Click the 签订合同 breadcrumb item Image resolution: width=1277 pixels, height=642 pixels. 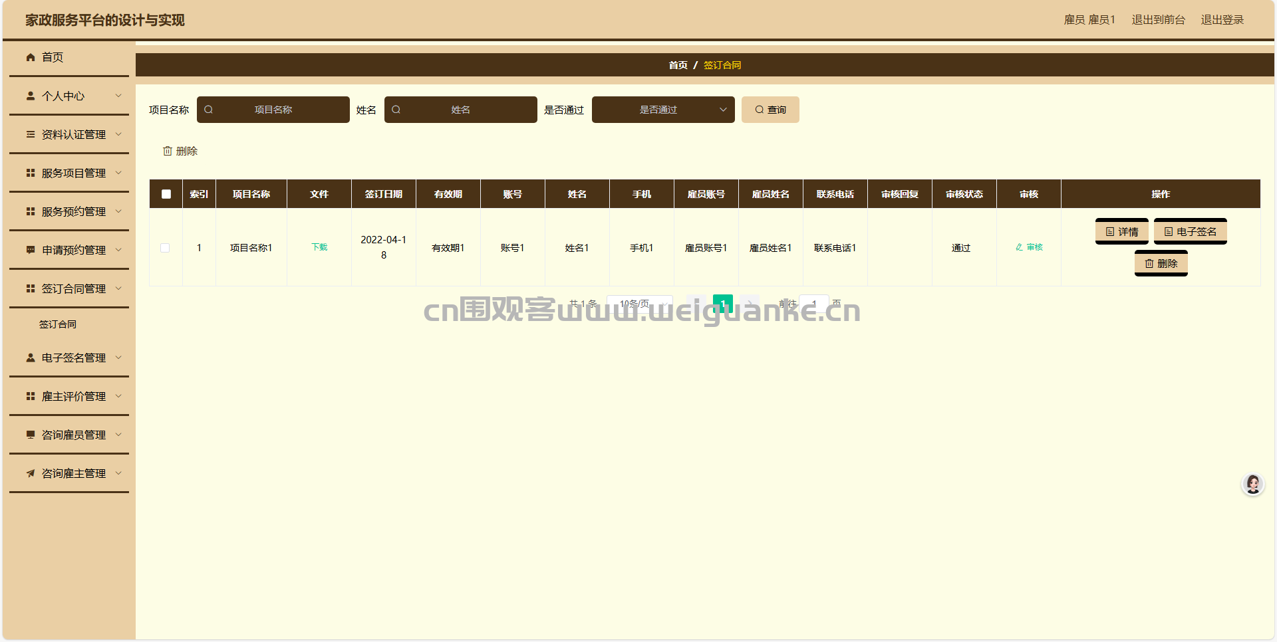(722, 65)
